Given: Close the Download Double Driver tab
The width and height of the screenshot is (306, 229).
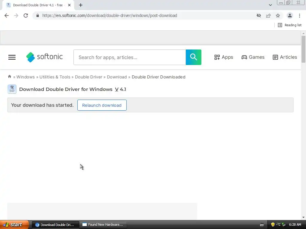Looking at the screenshot, I should [69, 5].
